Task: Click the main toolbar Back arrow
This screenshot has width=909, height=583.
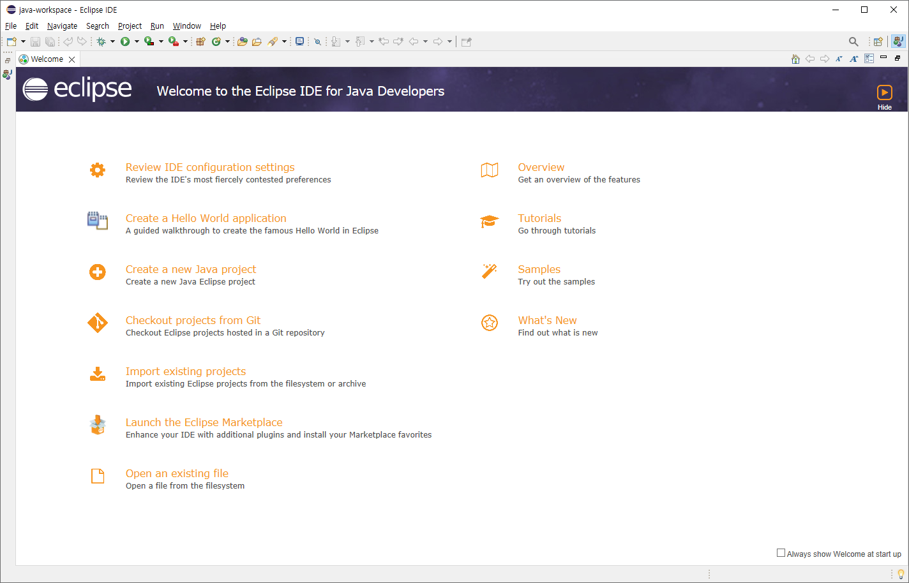Action: click(x=414, y=41)
